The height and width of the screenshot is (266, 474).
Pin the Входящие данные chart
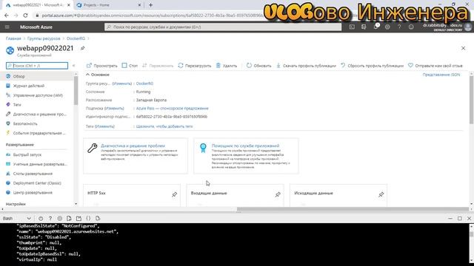coord(278,194)
